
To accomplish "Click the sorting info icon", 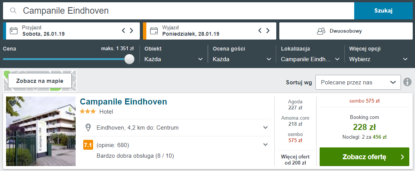I will click(x=407, y=82).
